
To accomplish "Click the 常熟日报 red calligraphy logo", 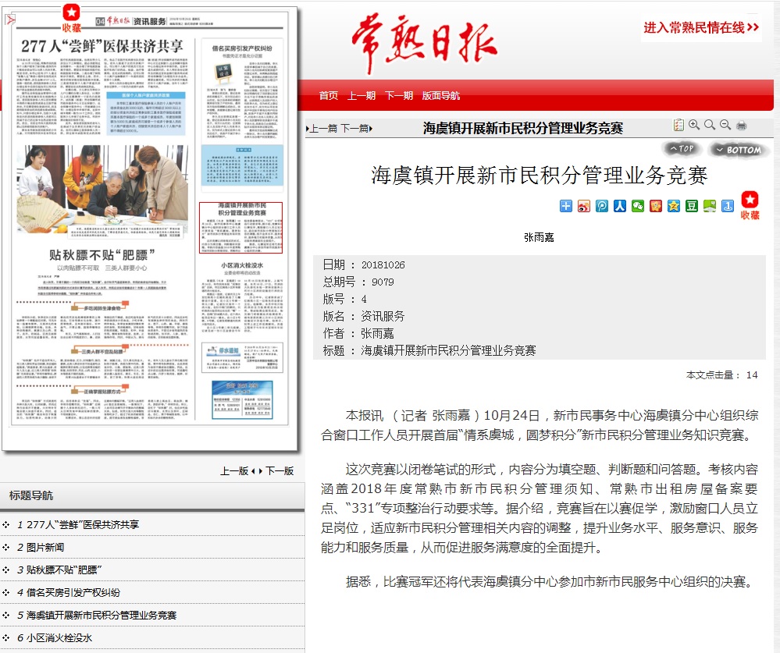I will pos(424,42).
